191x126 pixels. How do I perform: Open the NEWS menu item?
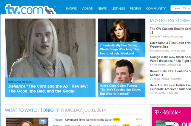tap(102, 9)
